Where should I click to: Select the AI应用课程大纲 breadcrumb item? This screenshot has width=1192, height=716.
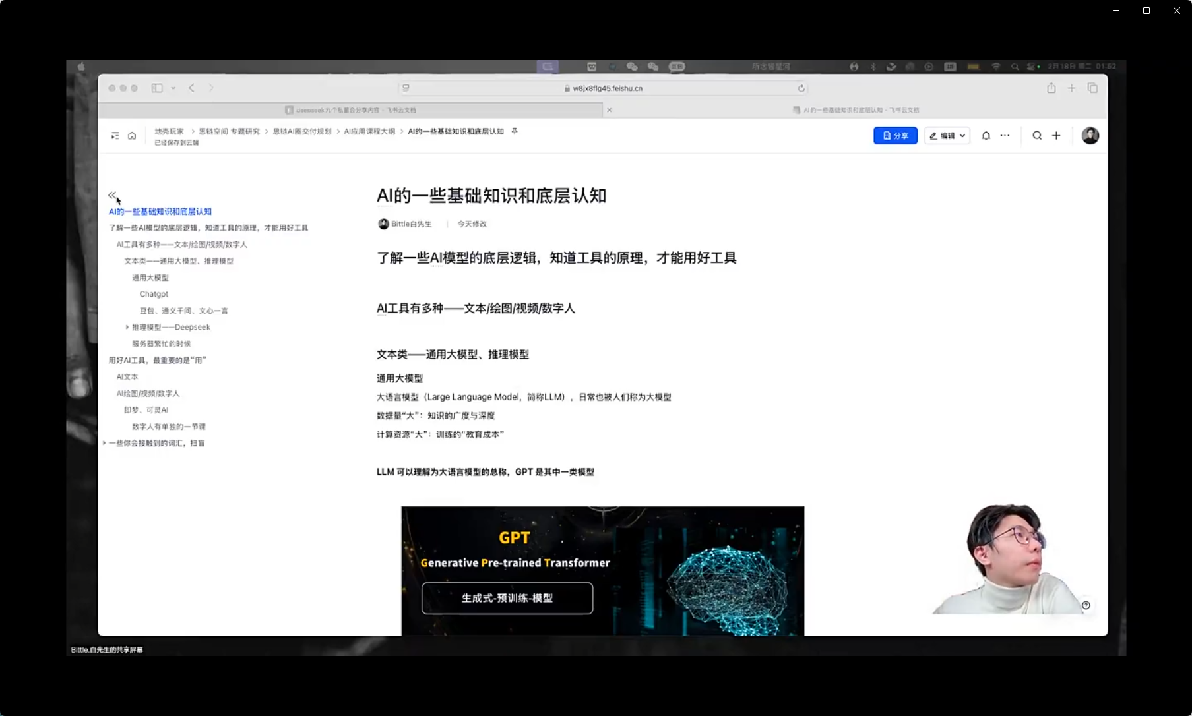pyautogui.click(x=369, y=131)
